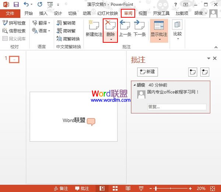
Task: Click the Redo/Repeat icon in title bar
Action: point(40,4)
